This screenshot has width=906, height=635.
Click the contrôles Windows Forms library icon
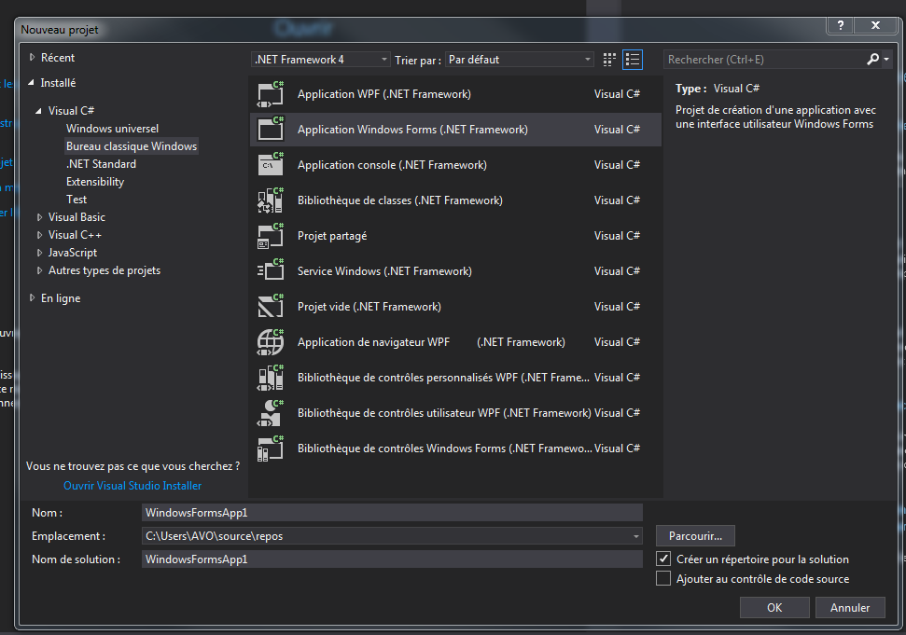tap(271, 449)
